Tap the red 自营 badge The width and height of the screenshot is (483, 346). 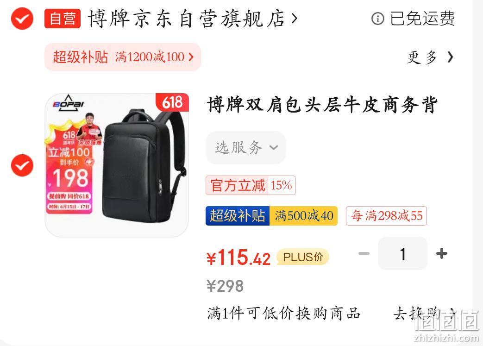pos(63,19)
